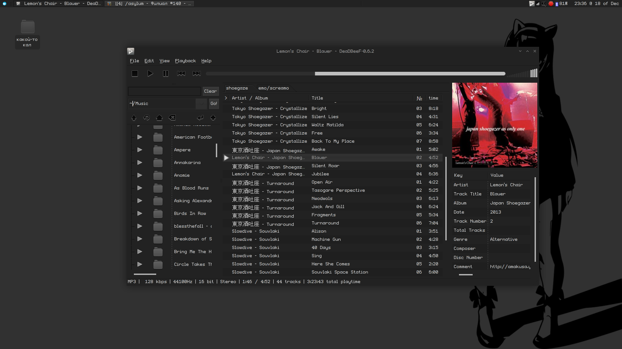
Task: Open the Edit menu
Action: point(149,61)
